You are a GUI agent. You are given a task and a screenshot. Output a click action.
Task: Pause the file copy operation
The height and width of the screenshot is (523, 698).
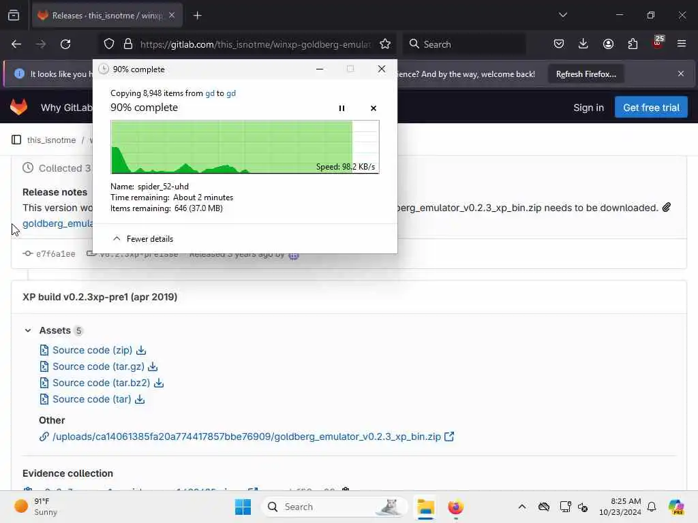pyautogui.click(x=342, y=108)
